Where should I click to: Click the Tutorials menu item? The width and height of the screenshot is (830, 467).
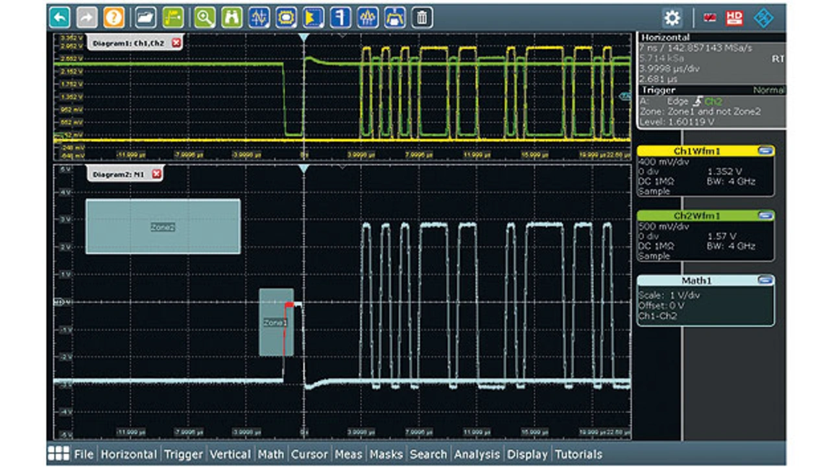click(578, 454)
